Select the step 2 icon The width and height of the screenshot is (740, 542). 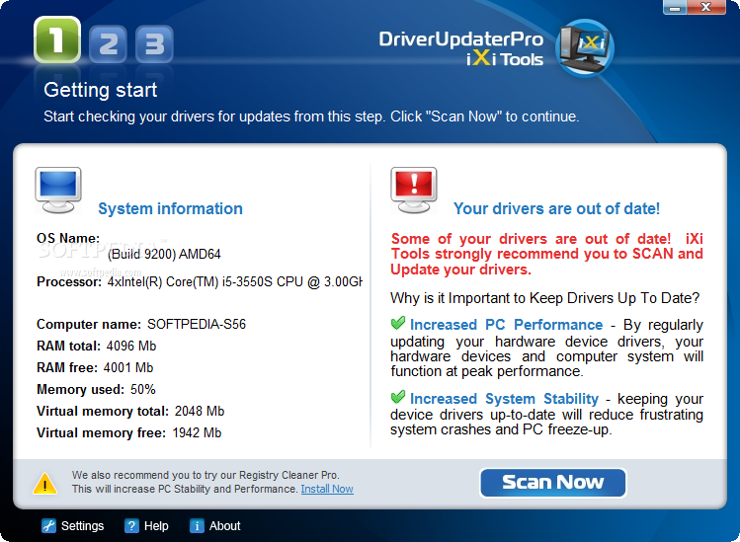[x=108, y=44]
